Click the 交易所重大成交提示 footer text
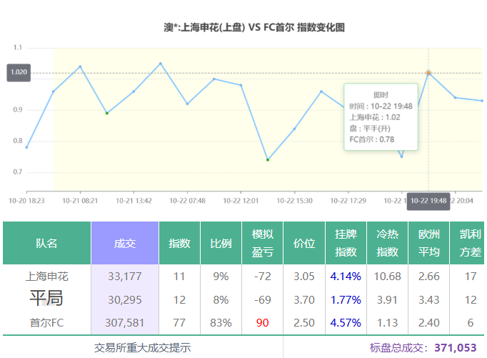The height and width of the screenshot is (358, 487). pos(143,348)
